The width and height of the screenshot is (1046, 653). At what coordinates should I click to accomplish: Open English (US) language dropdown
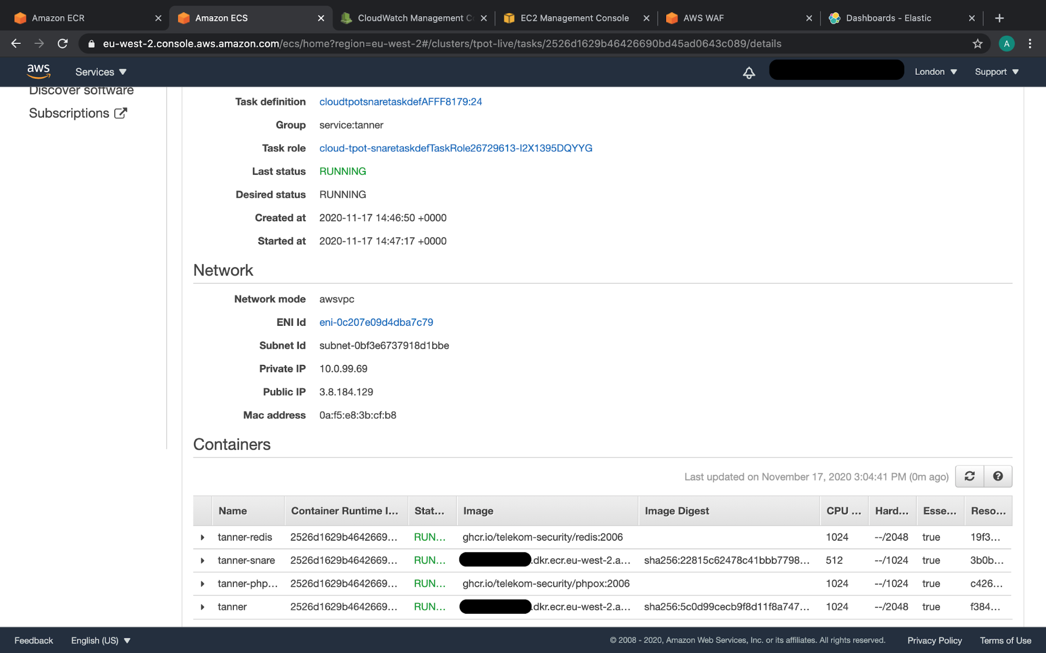tap(100, 640)
